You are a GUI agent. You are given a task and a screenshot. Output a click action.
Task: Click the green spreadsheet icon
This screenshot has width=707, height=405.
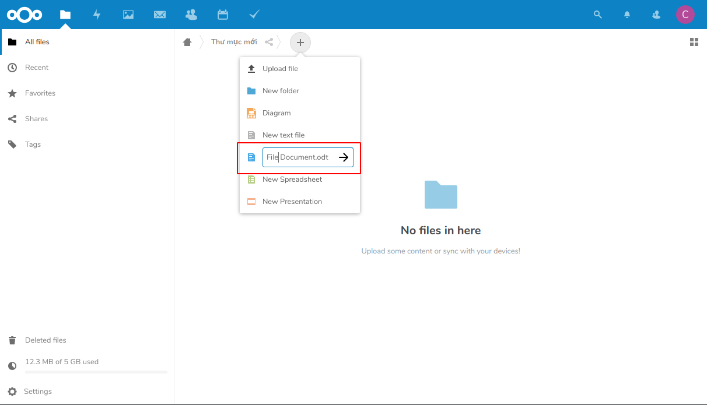(251, 179)
